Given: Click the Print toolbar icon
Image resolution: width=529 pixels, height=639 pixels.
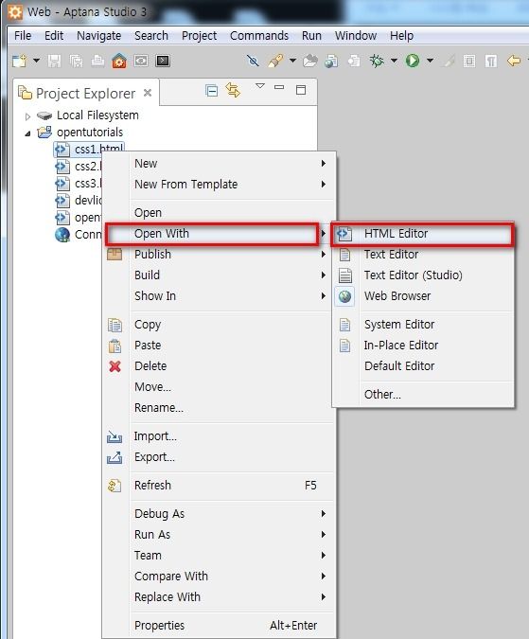Looking at the screenshot, I should coord(97,62).
